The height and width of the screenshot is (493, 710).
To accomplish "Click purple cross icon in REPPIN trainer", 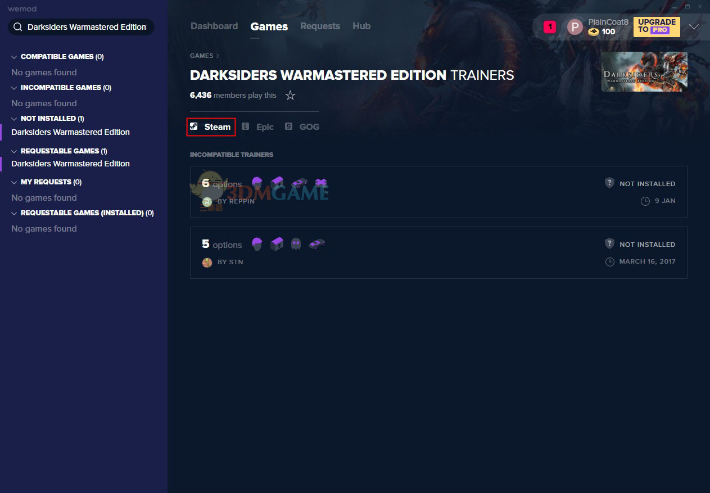I will pyautogui.click(x=321, y=183).
